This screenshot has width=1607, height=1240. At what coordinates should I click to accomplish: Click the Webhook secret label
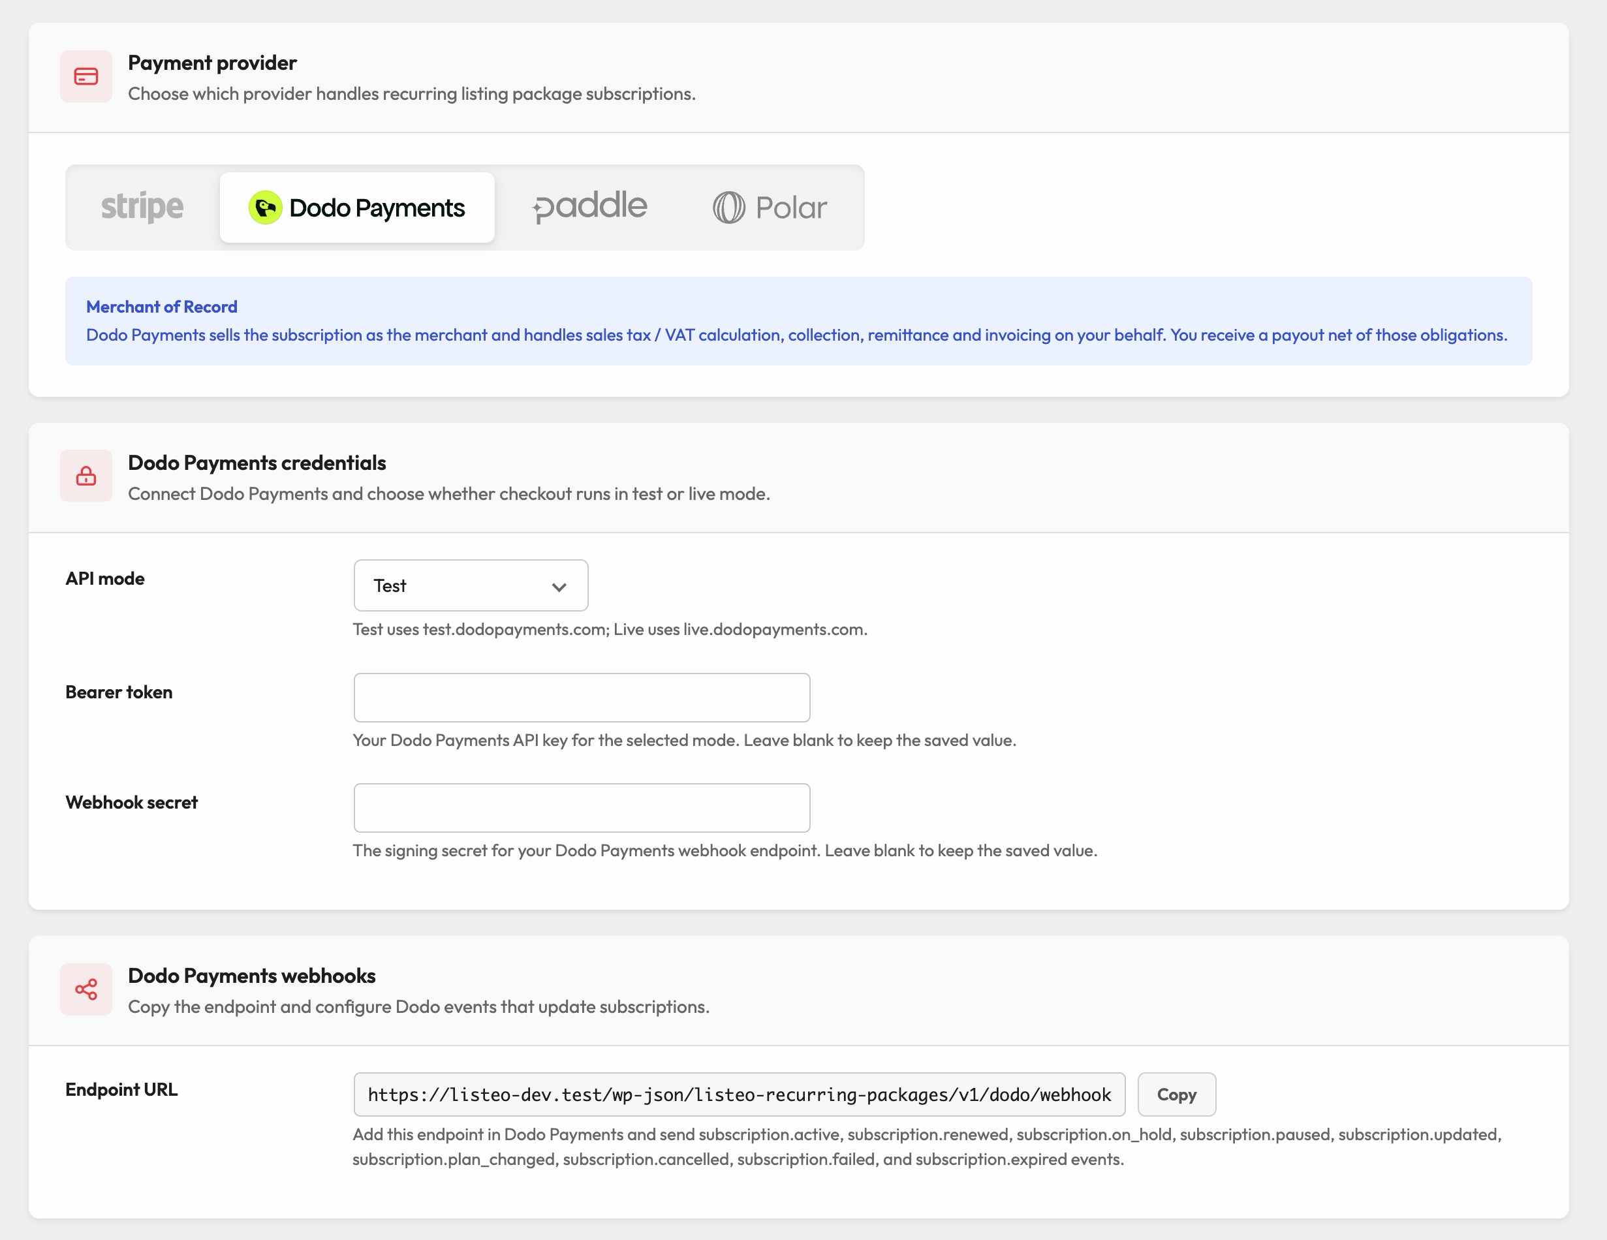click(132, 802)
